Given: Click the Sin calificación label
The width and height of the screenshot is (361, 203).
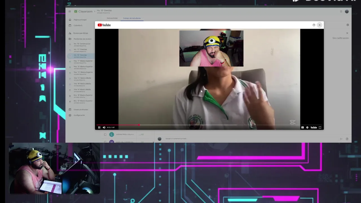Looking at the screenshot, I should [340, 38].
